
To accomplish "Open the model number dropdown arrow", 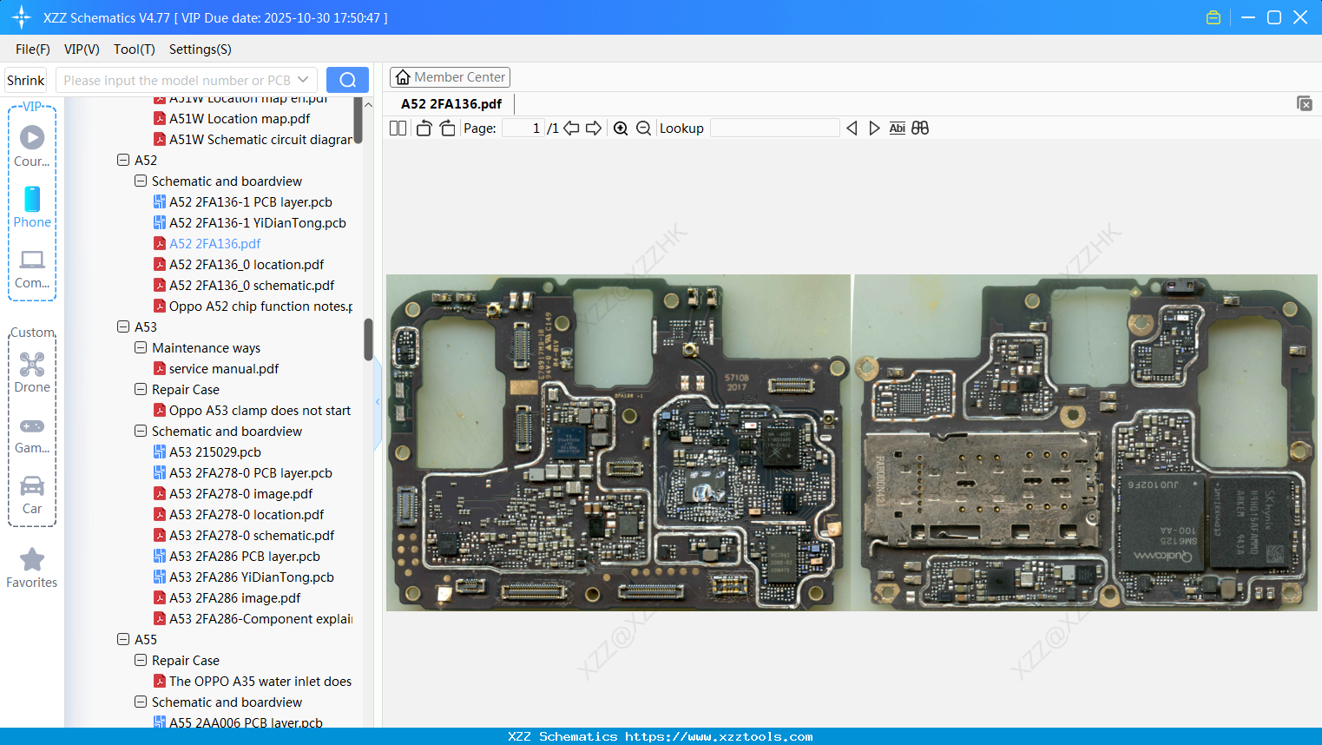I will click(x=303, y=80).
